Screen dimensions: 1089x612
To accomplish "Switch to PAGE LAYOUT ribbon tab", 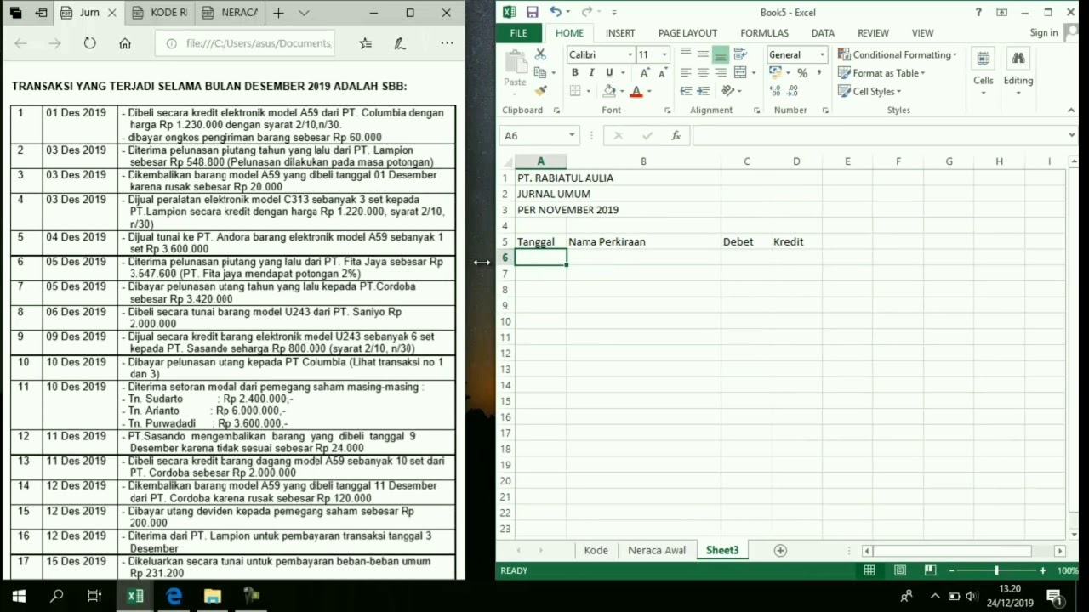I will click(x=687, y=33).
